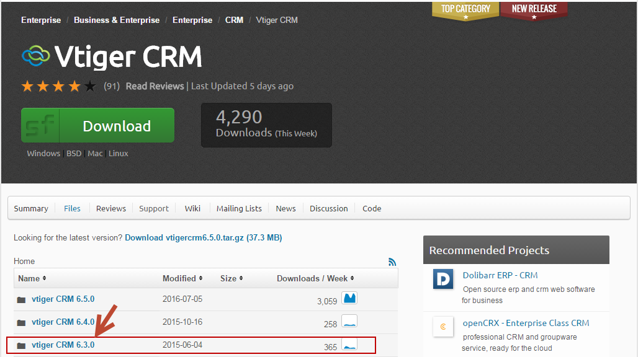The image size is (638, 357).
Task: Sort files by Size column
Action: click(231, 279)
